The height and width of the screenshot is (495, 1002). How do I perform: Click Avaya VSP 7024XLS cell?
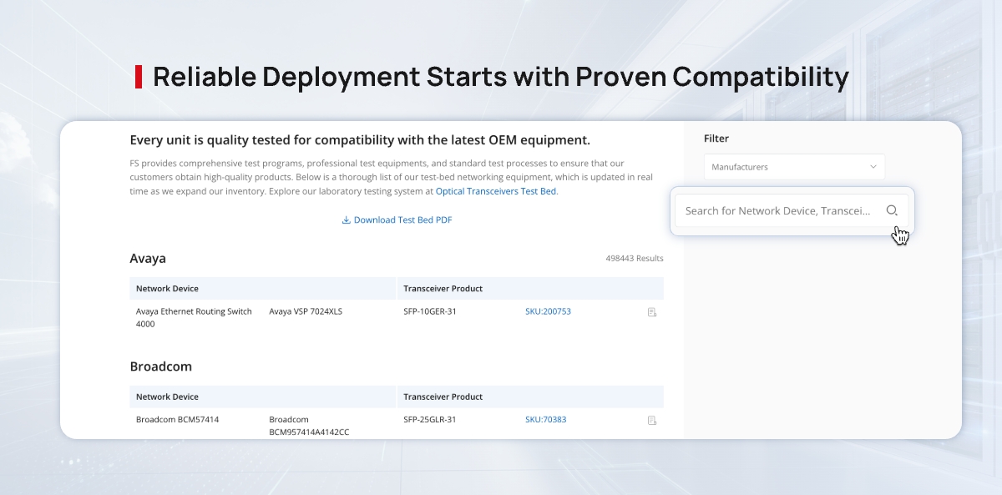tap(306, 311)
